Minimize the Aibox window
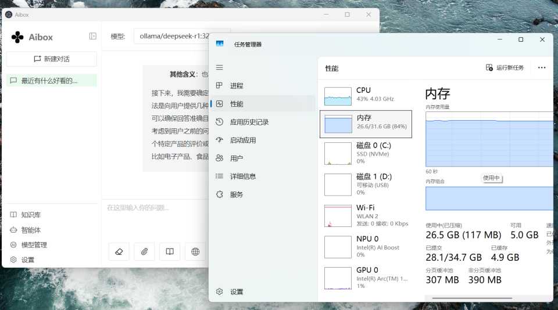The image size is (558, 310). point(326,15)
